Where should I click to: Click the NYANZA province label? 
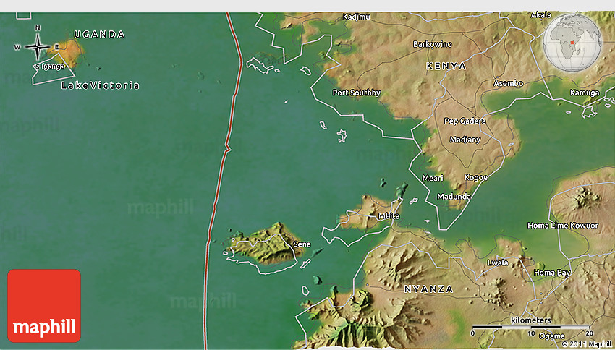[429, 289]
